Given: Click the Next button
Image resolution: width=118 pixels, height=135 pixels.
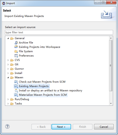Looking at the screenshot, I should pyautogui.click(x=61, y=127).
